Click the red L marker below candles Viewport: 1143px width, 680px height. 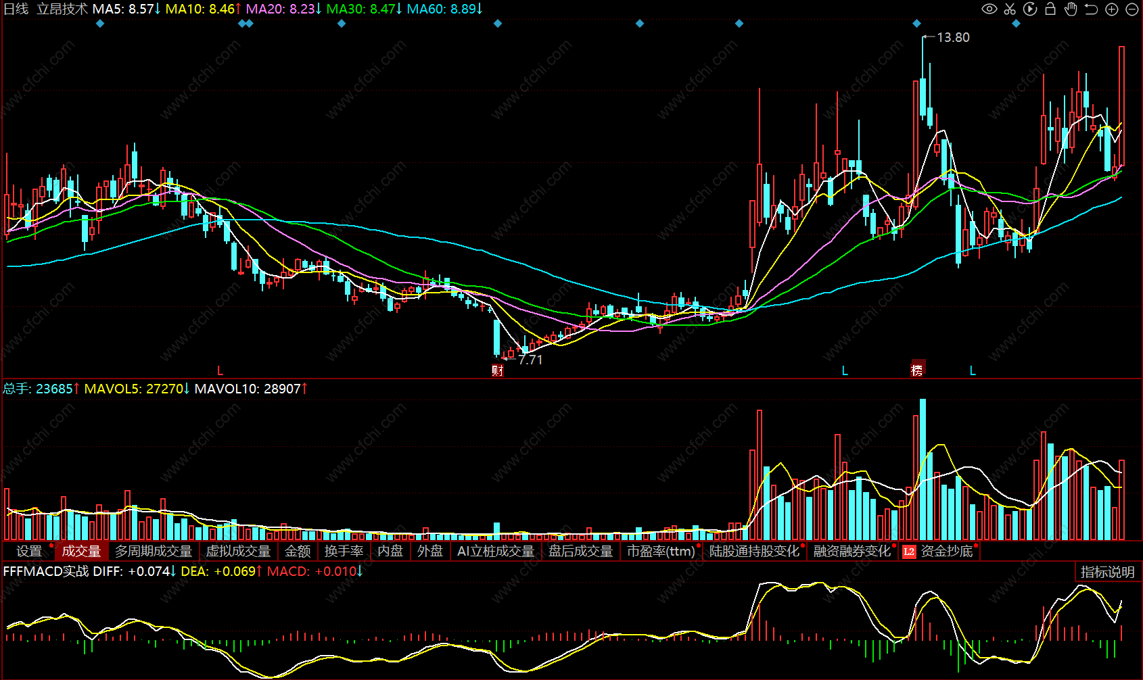220,370
